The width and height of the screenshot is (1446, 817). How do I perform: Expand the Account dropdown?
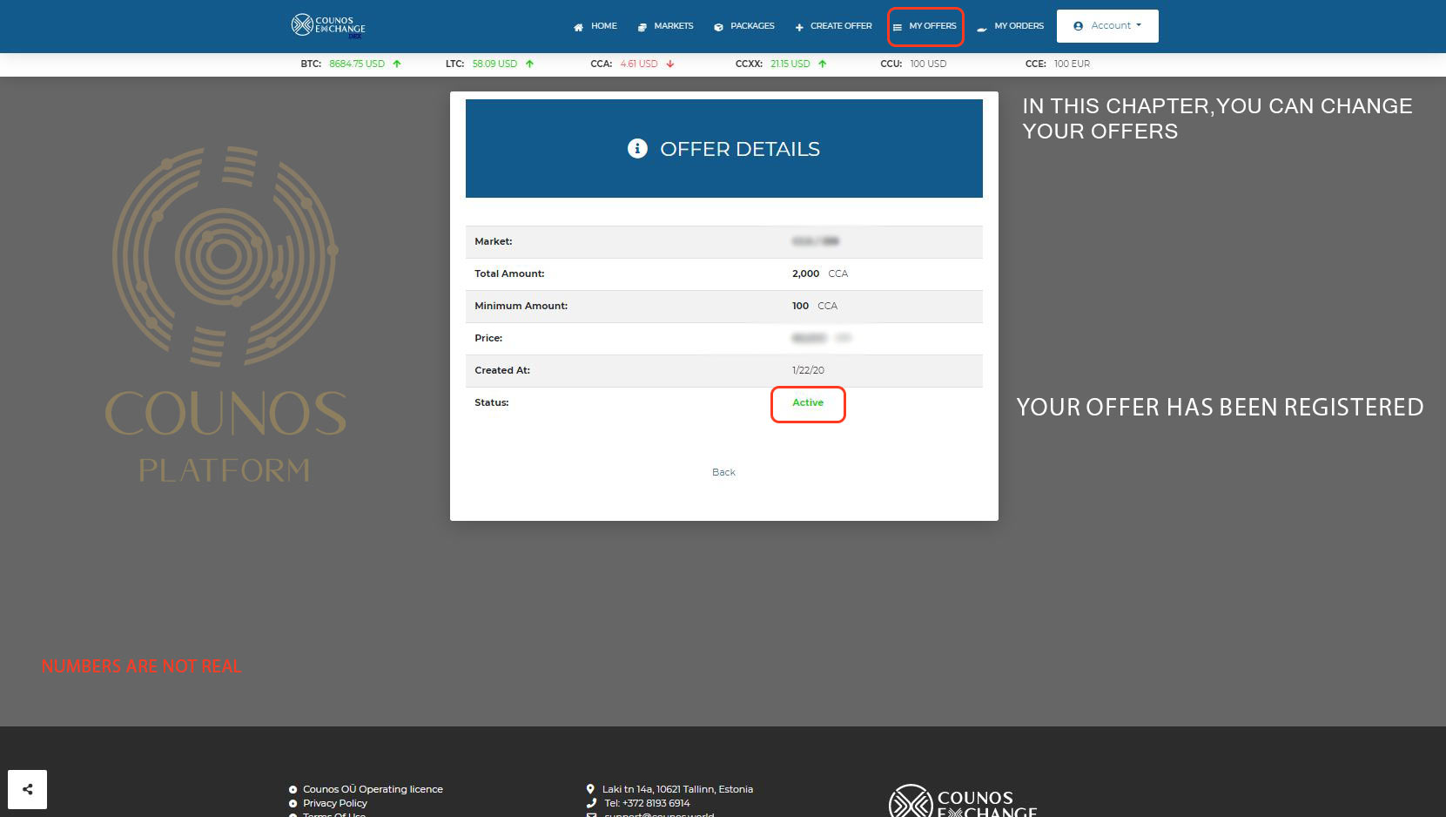pyautogui.click(x=1107, y=26)
